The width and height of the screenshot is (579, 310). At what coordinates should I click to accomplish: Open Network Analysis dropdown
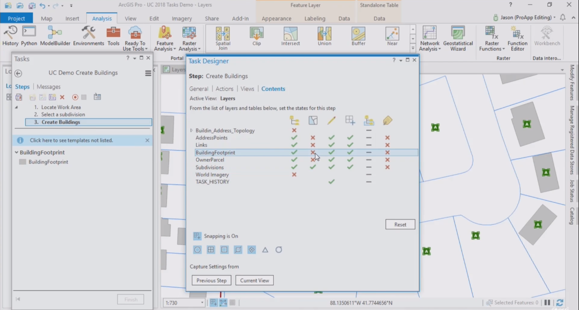click(x=430, y=39)
